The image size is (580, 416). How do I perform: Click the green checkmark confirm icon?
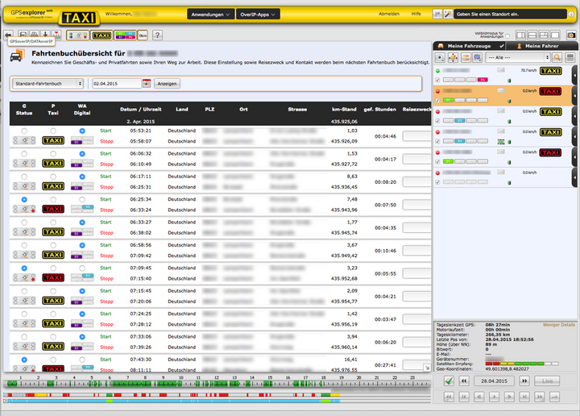coord(449,381)
